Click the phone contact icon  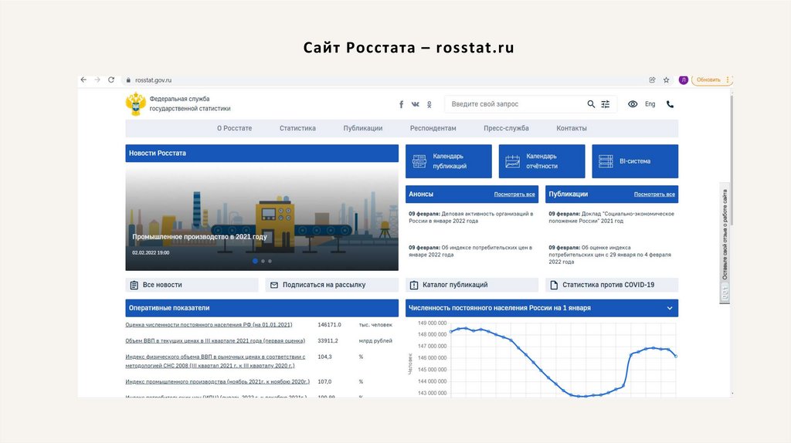point(670,104)
